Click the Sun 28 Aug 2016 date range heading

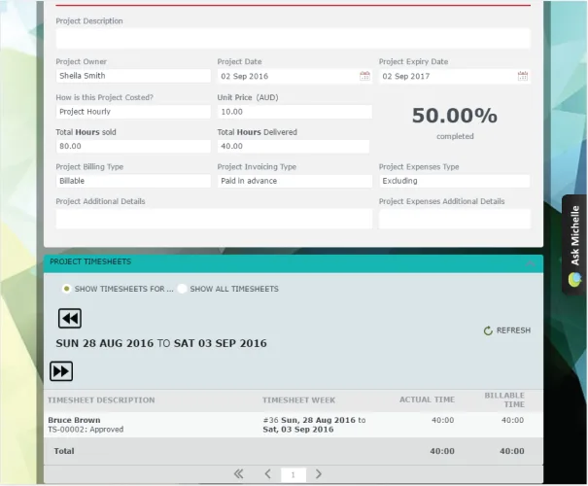tap(161, 343)
